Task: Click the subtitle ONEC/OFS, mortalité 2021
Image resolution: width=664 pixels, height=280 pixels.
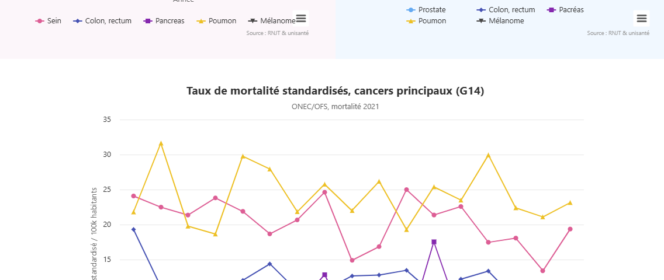Action: (335, 106)
